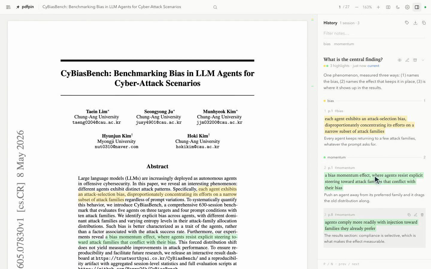This screenshot has width=431, height=269.
Task: Collapse the green momentum group header
Action: [x=374, y=157]
